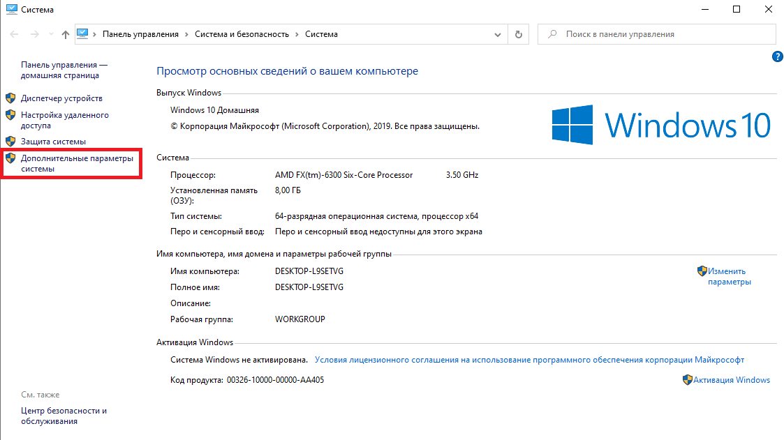Screen dimensions: 784x440
Task: Select 'Система Windows не активирована.' text
Action: point(239,360)
